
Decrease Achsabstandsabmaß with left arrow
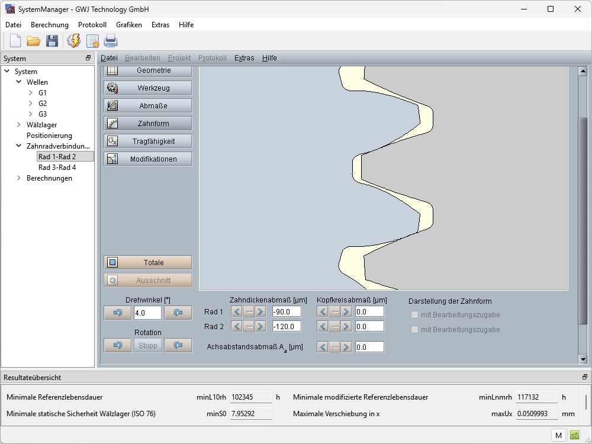(323, 347)
